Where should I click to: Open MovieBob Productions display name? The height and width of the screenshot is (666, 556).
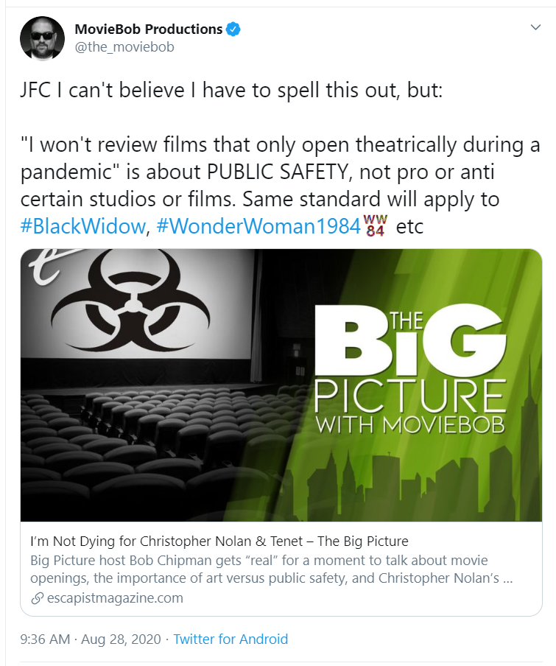(x=149, y=29)
